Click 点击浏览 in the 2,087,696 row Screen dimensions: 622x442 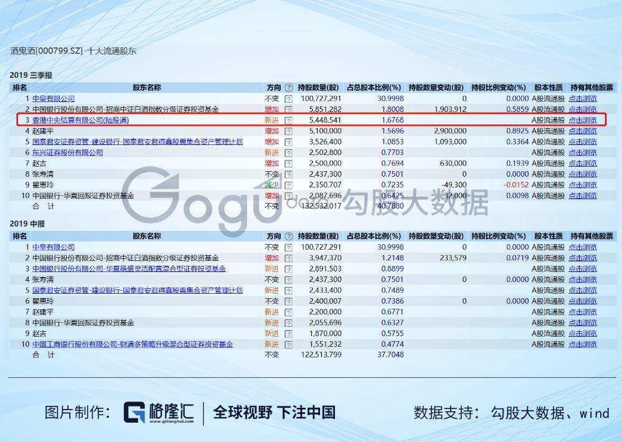click(x=583, y=195)
